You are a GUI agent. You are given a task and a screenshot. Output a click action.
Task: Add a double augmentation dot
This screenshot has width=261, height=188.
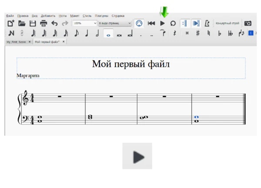click(x=151, y=35)
